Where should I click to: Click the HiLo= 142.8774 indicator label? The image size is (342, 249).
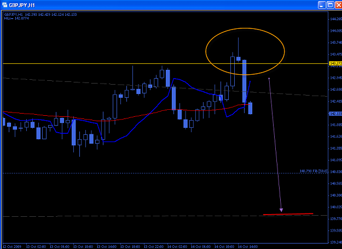click(16, 18)
